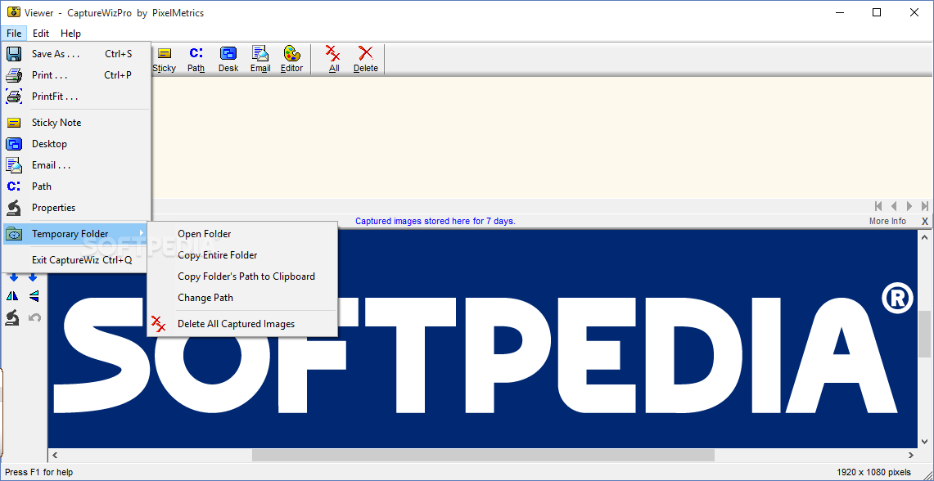Click the Desk toolbar icon
Screen dimensions: 934x481
[228, 59]
